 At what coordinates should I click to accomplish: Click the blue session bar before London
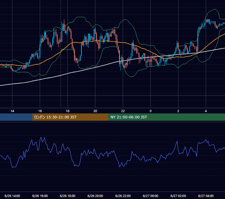[x=16, y=117]
